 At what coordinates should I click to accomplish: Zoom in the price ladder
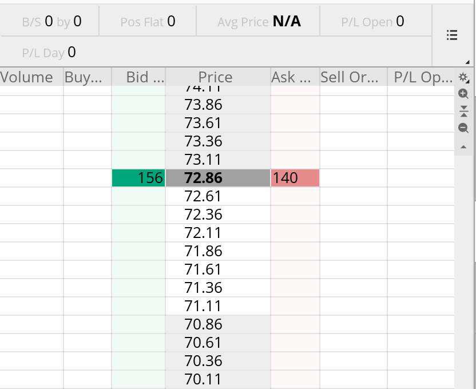coord(463,94)
